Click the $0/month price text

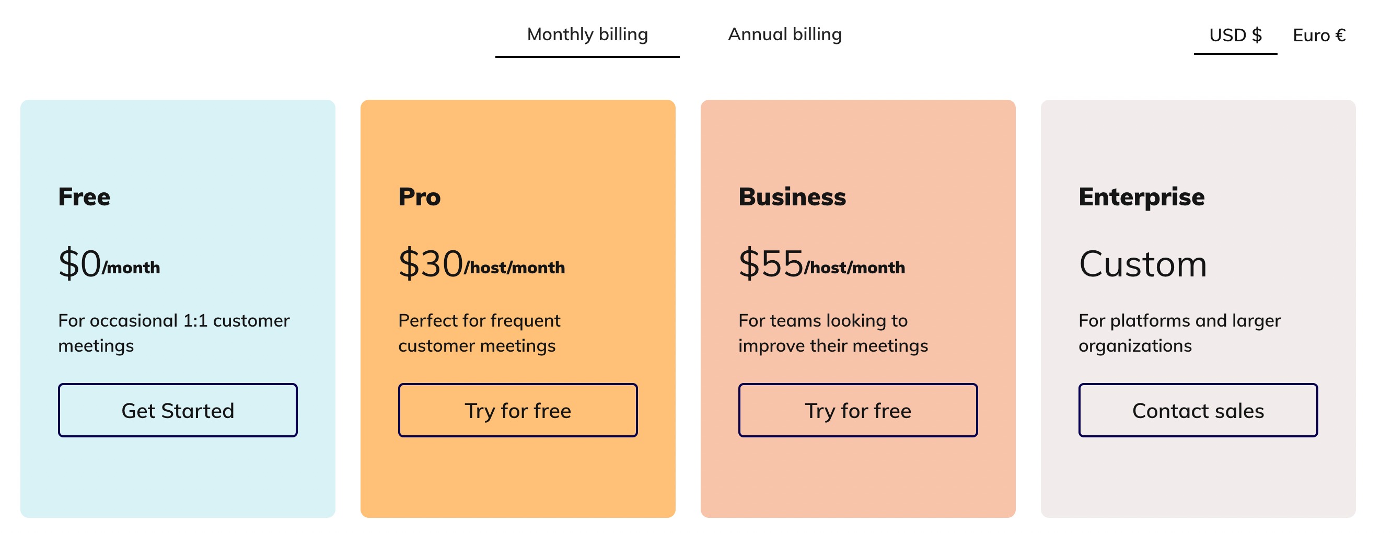point(109,263)
